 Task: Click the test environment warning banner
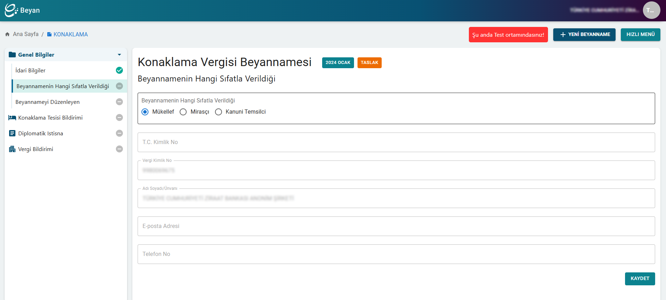[508, 35]
